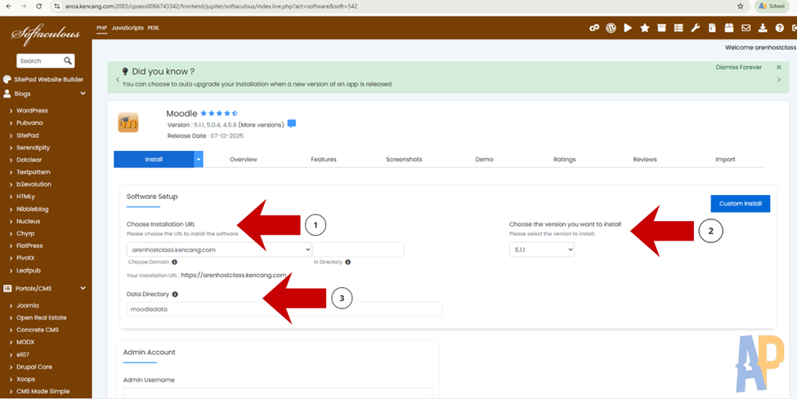This screenshot has height=399, width=797.
Task: Open the cPanel icon in top bar
Action: pos(594,28)
